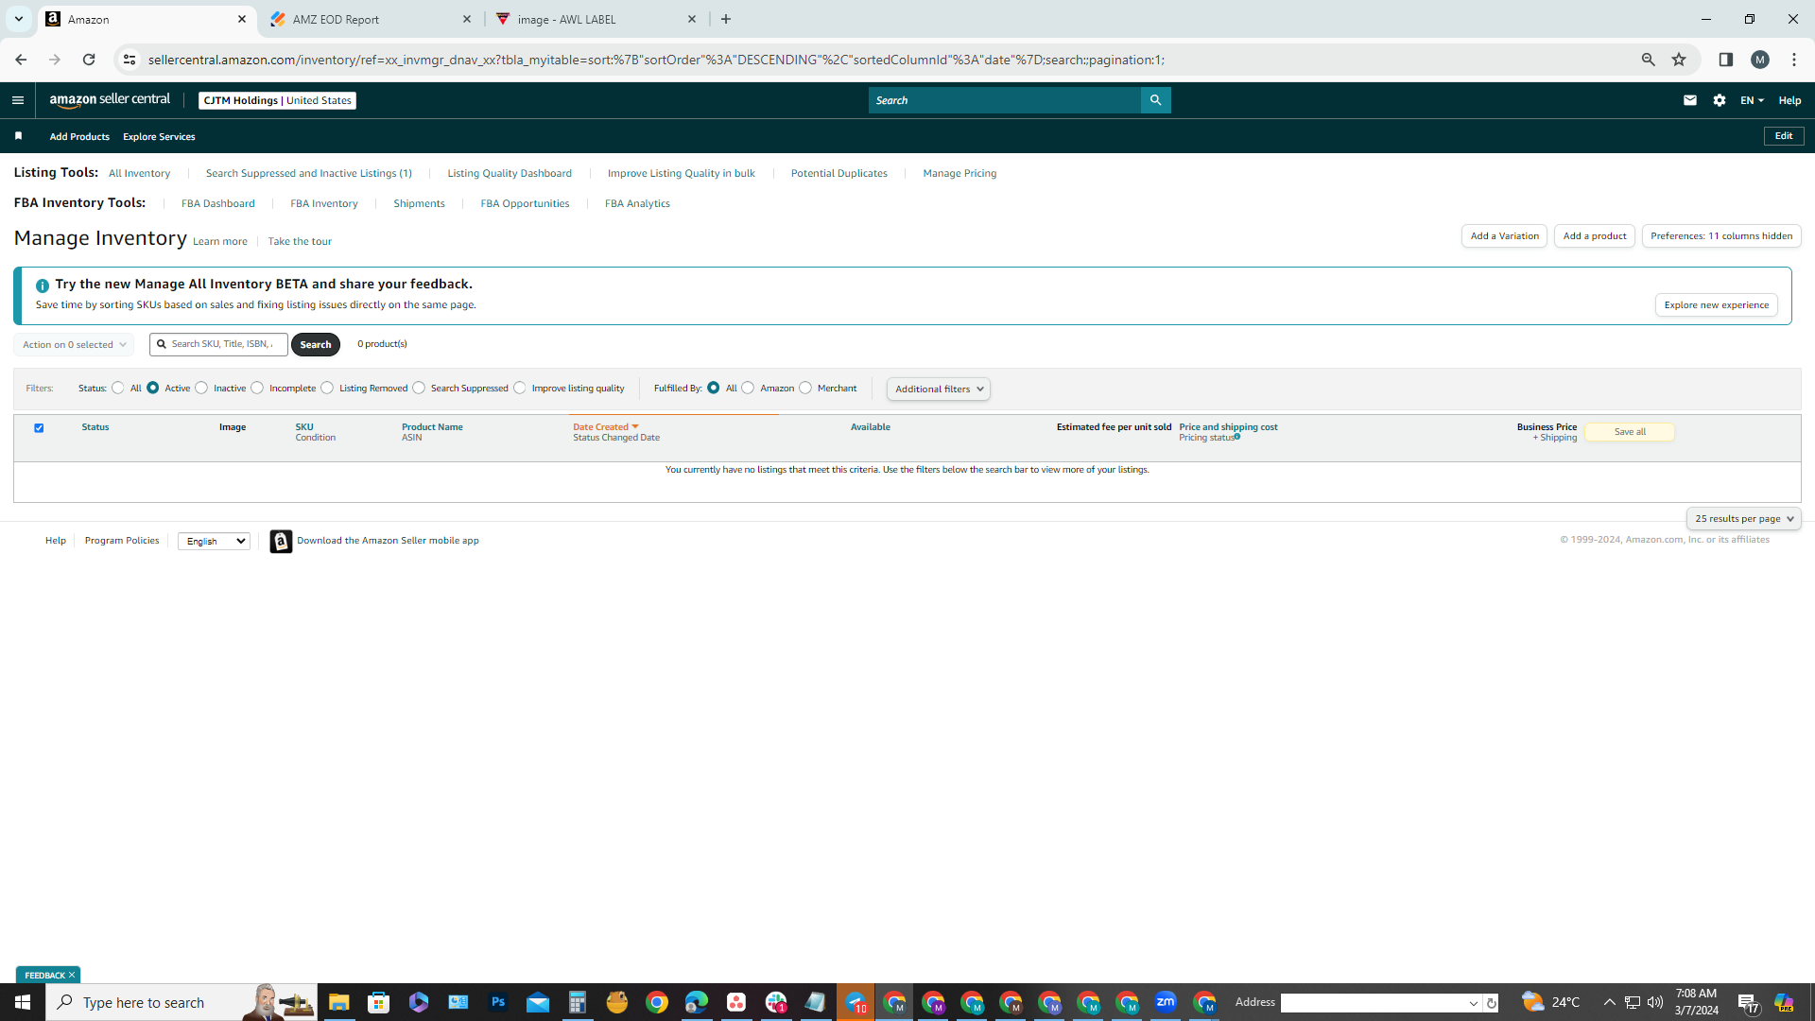This screenshot has height=1021, width=1815.
Task: Open the EN language dropdown in header
Action: pos(1752,100)
